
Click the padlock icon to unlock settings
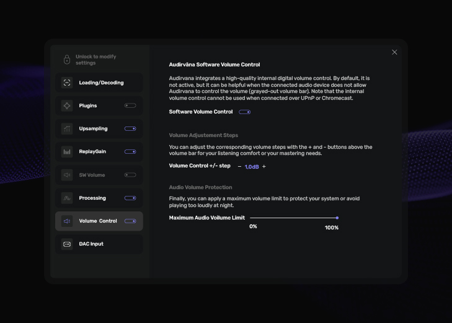click(67, 60)
